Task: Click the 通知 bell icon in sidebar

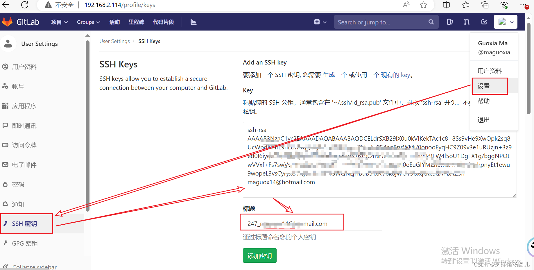Action: pos(5,204)
